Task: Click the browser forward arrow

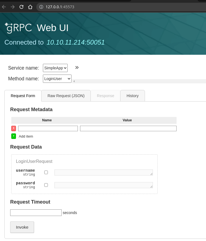Action: [x=13, y=7]
